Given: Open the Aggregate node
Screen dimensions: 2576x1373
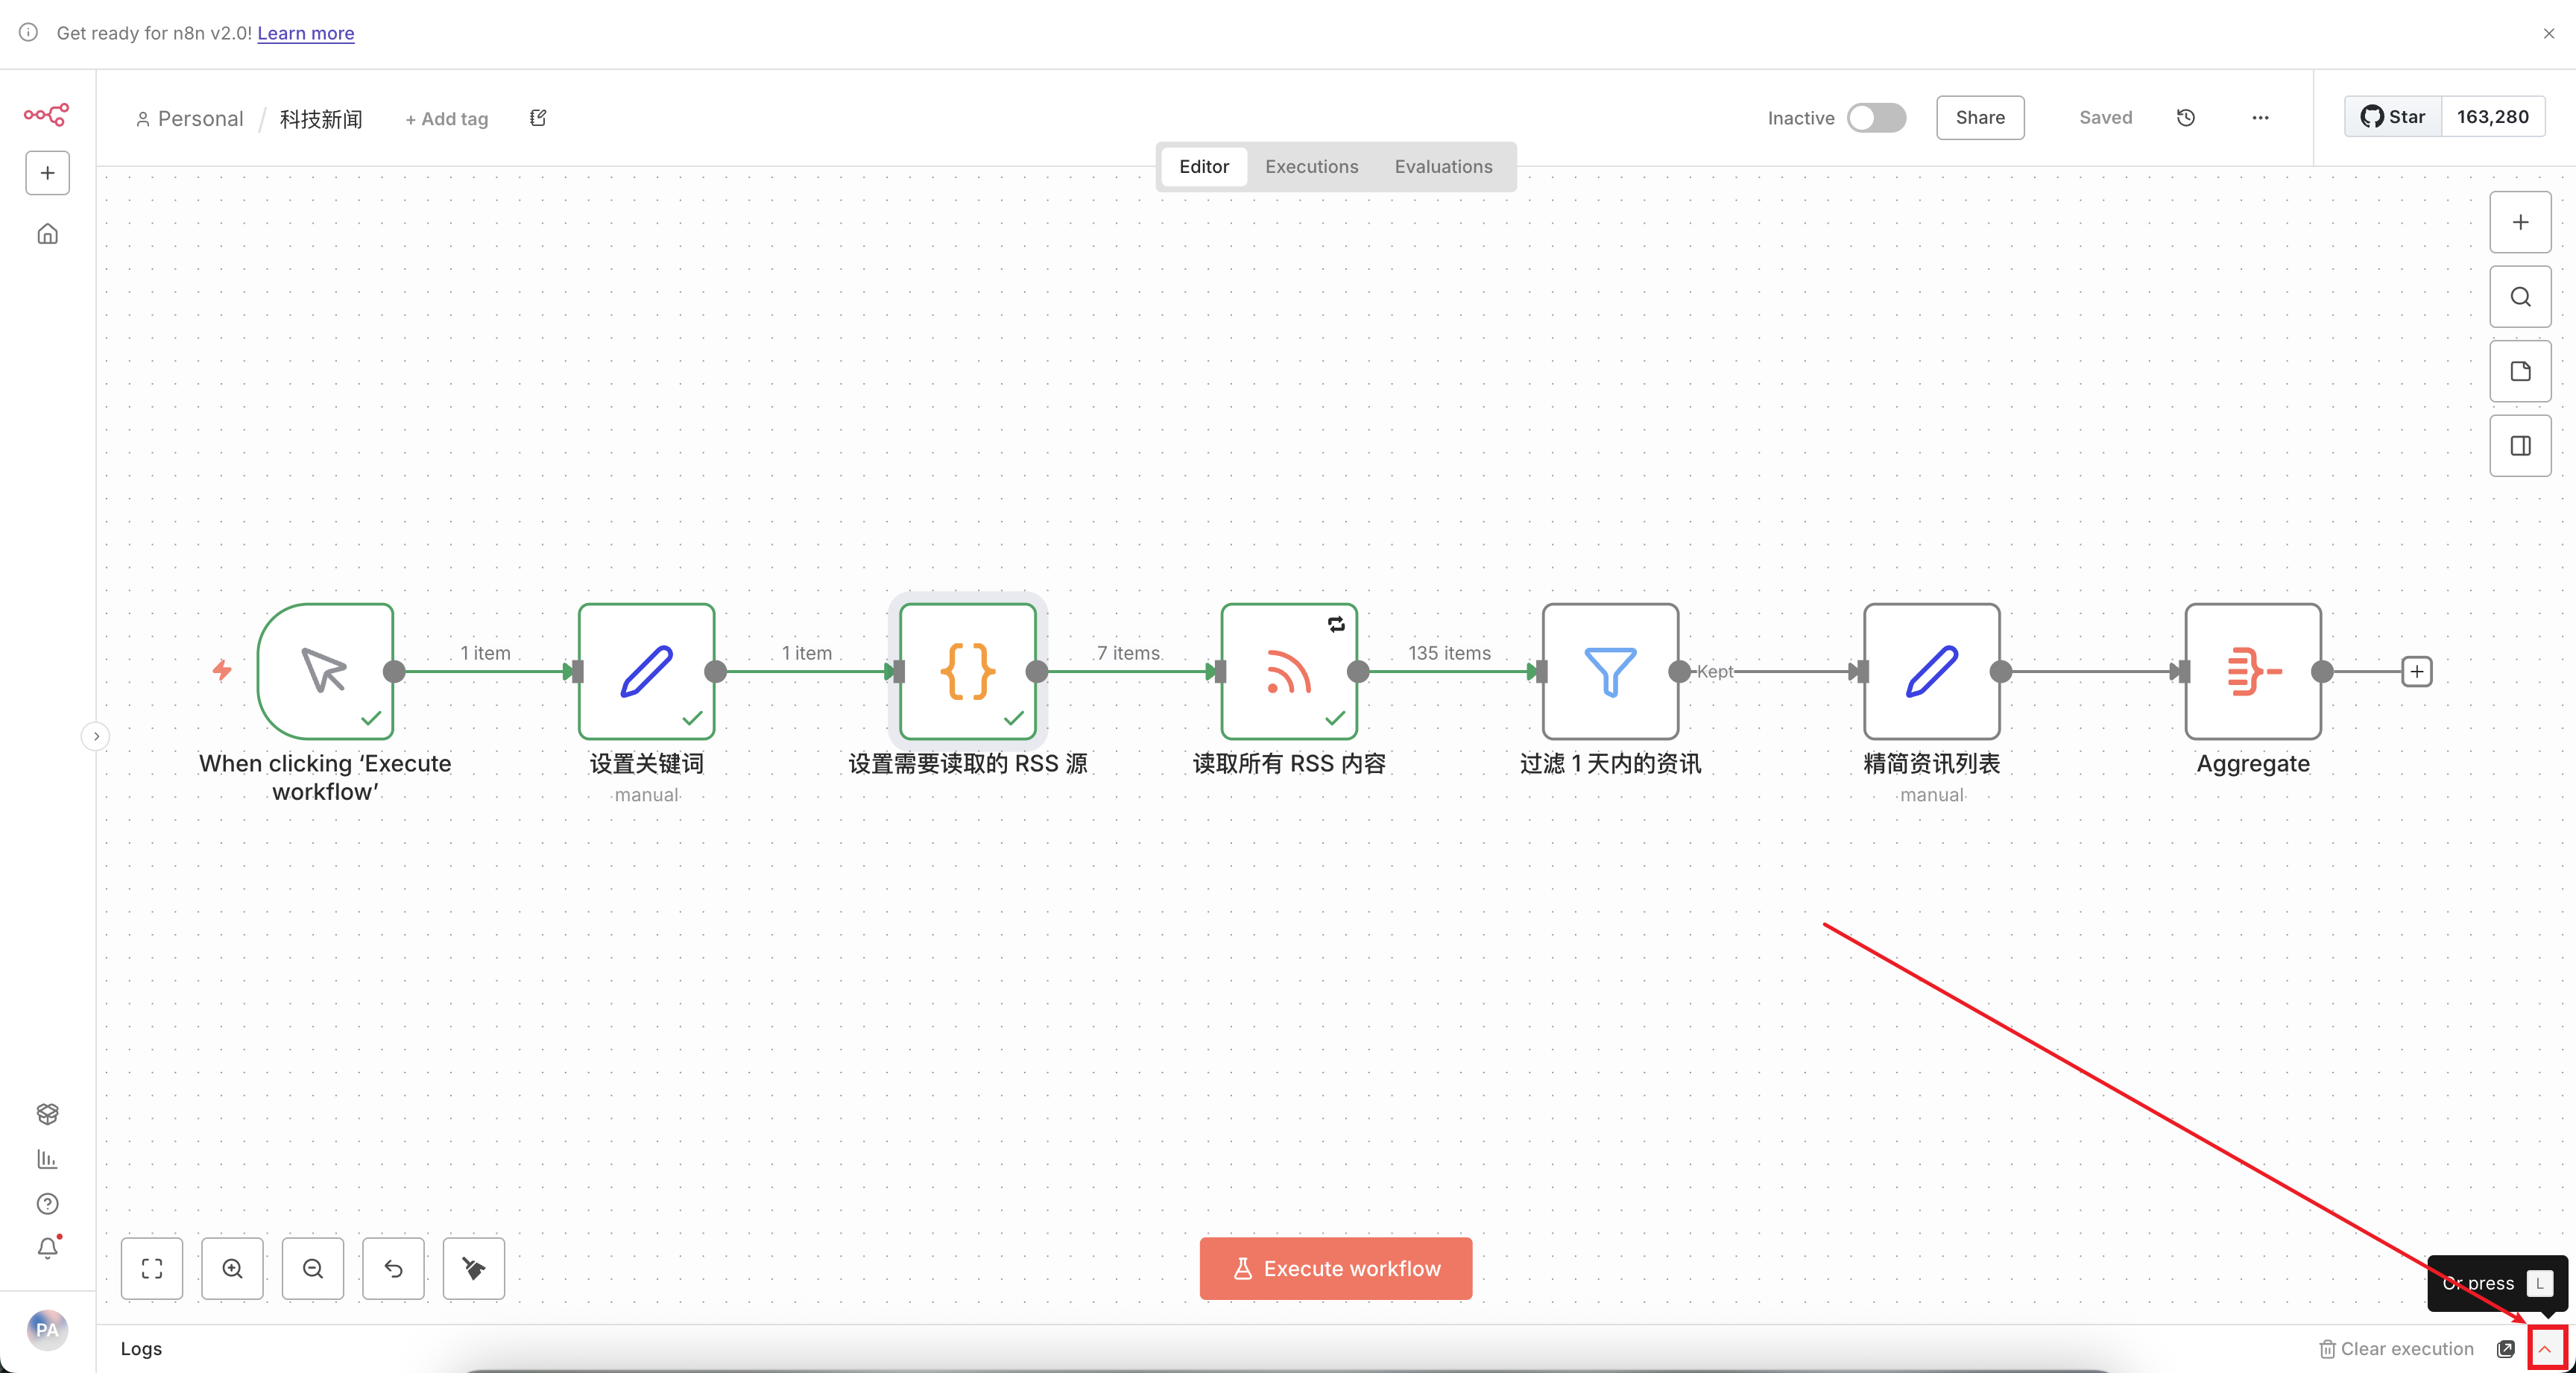Looking at the screenshot, I should click(x=2252, y=671).
